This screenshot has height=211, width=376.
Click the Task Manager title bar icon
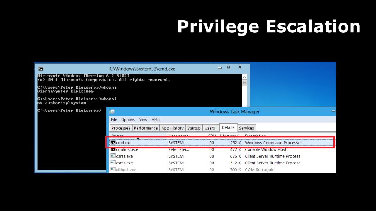pyautogui.click(x=112, y=111)
